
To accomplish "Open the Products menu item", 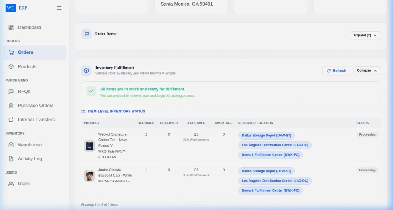I will coord(34,66).
